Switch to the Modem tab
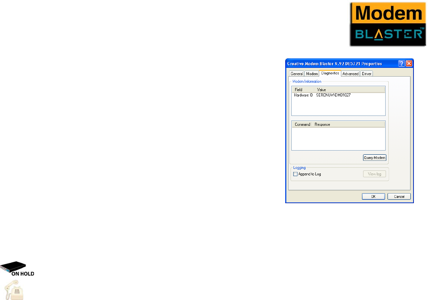The image size is (428, 300). click(x=312, y=74)
